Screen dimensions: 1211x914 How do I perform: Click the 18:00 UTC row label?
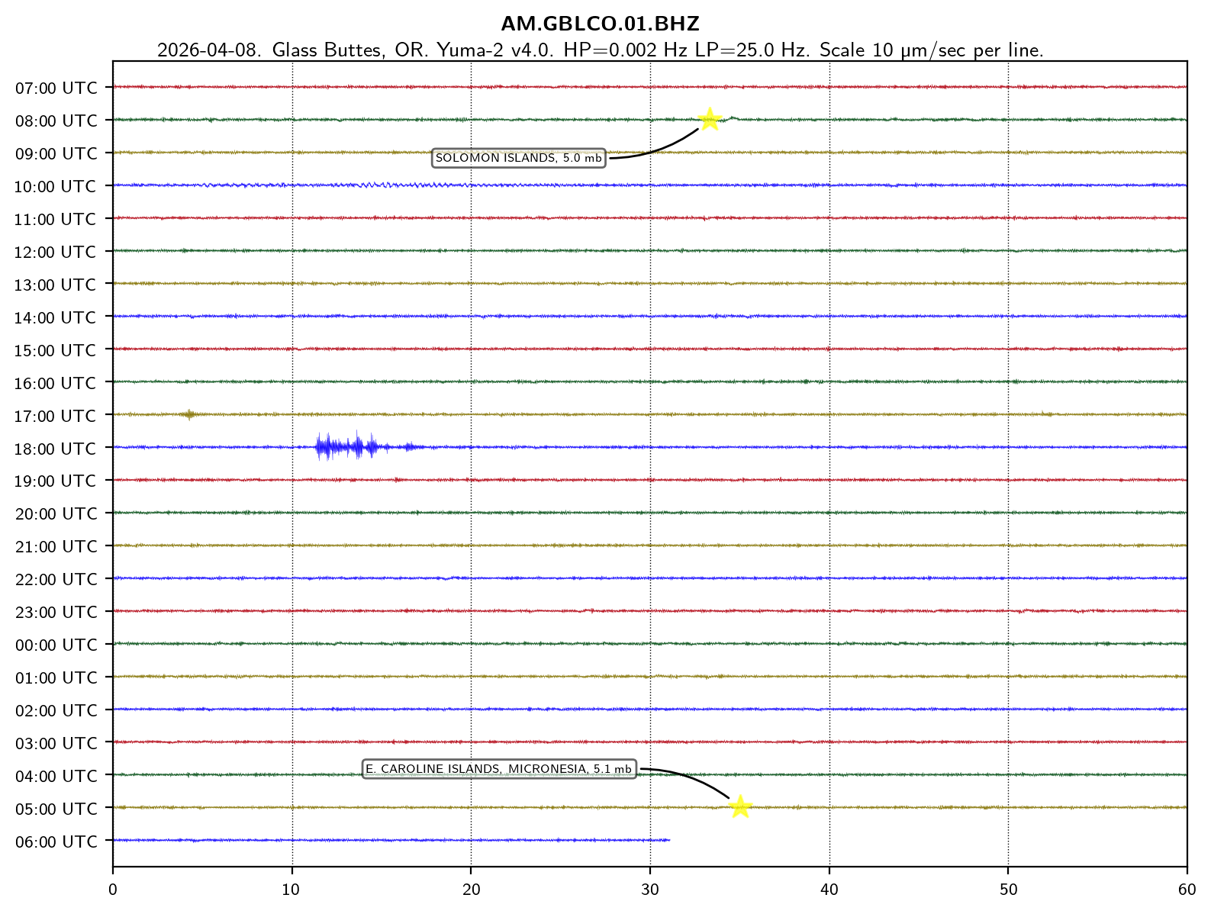point(56,449)
